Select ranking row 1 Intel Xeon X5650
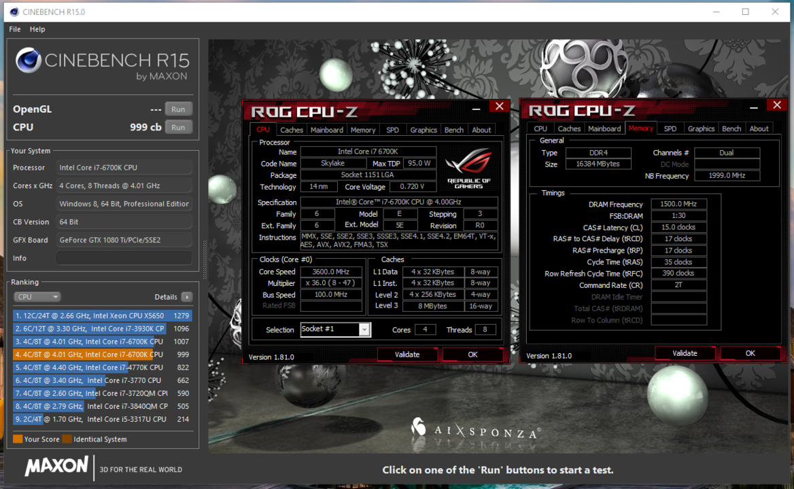This screenshot has width=794, height=489. coord(102,316)
